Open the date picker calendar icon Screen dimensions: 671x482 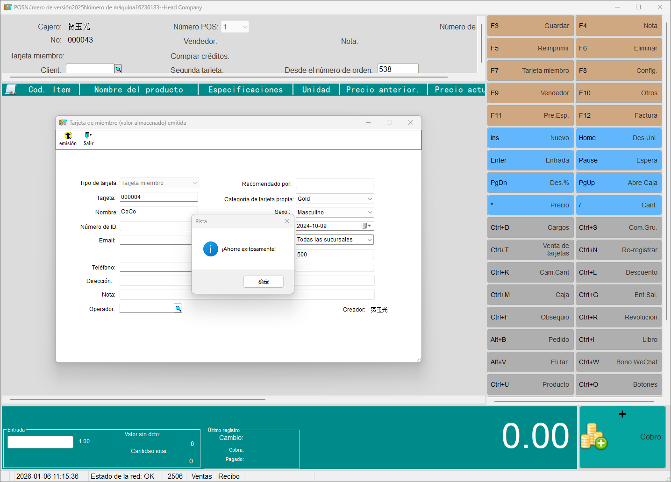[364, 226]
